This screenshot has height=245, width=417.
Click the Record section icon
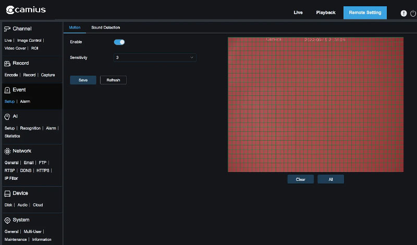(7, 63)
